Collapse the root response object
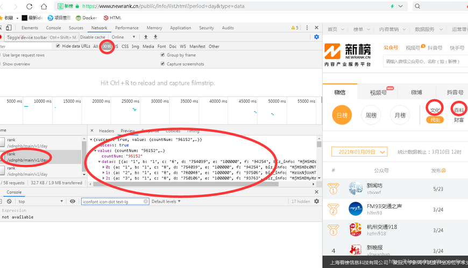Image resolution: width=468 pixels, height=268 pixels. (x=91, y=139)
